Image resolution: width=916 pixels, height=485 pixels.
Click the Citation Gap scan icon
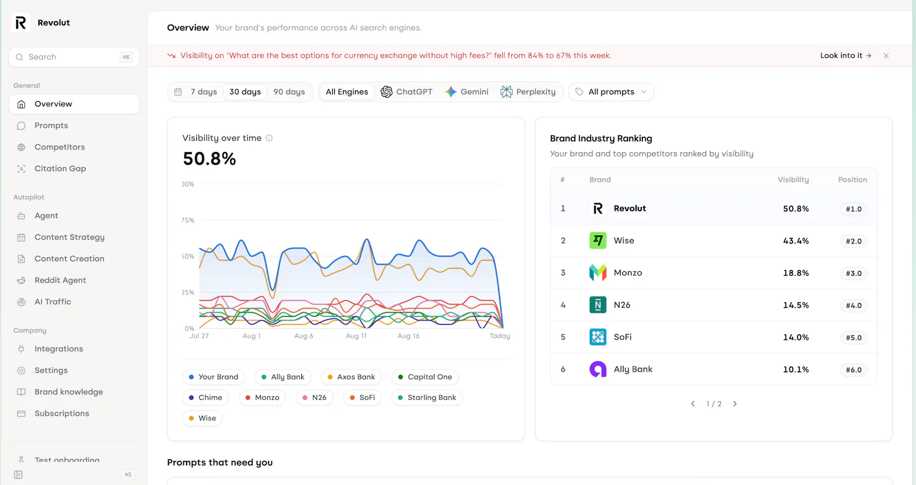click(21, 169)
